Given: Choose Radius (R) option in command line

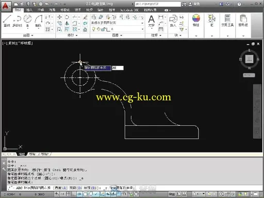Looking at the screenshot, I should click(x=90, y=188).
